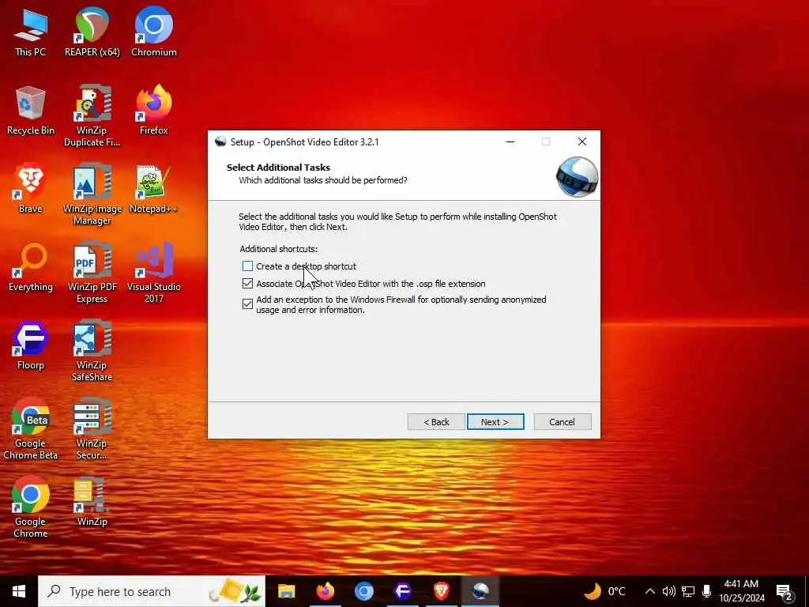This screenshot has height=607, width=809.
Task: Select the Visual Studio 2017 shortcut
Action: pos(154,273)
